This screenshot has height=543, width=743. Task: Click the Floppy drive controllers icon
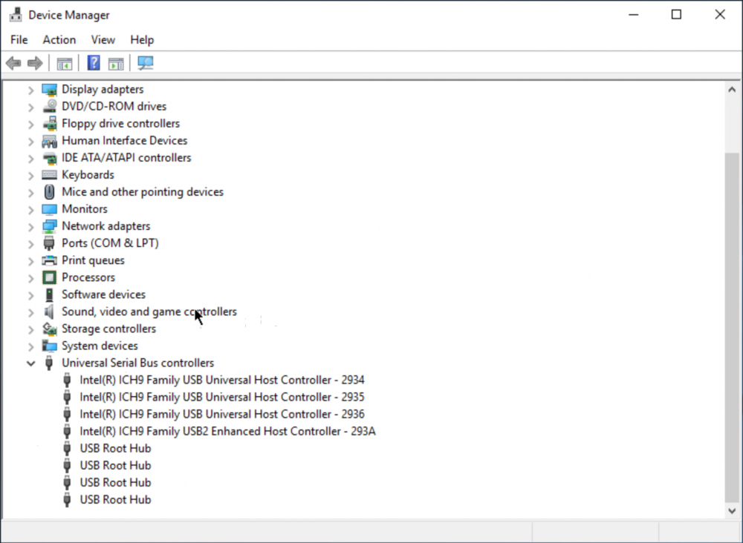coord(49,123)
